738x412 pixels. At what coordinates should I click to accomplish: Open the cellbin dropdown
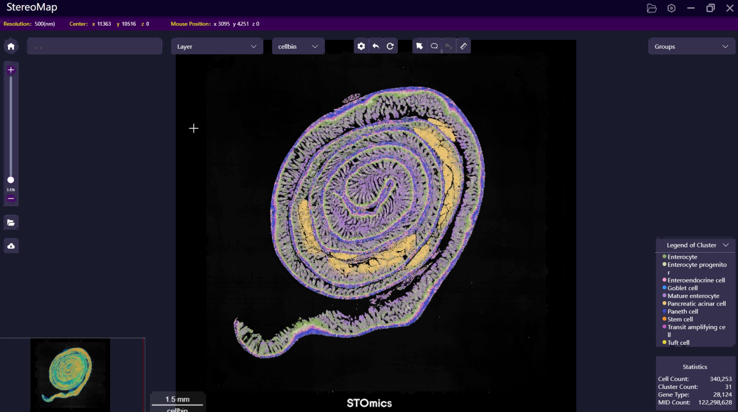pos(298,46)
